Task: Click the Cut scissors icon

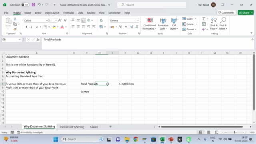Action: pyautogui.click(x=15, y=19)
